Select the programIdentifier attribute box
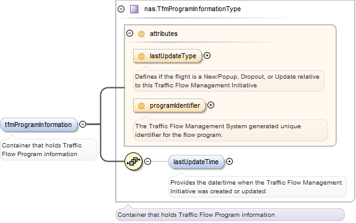This screenshot has height=223, width=356. point(170,105)
